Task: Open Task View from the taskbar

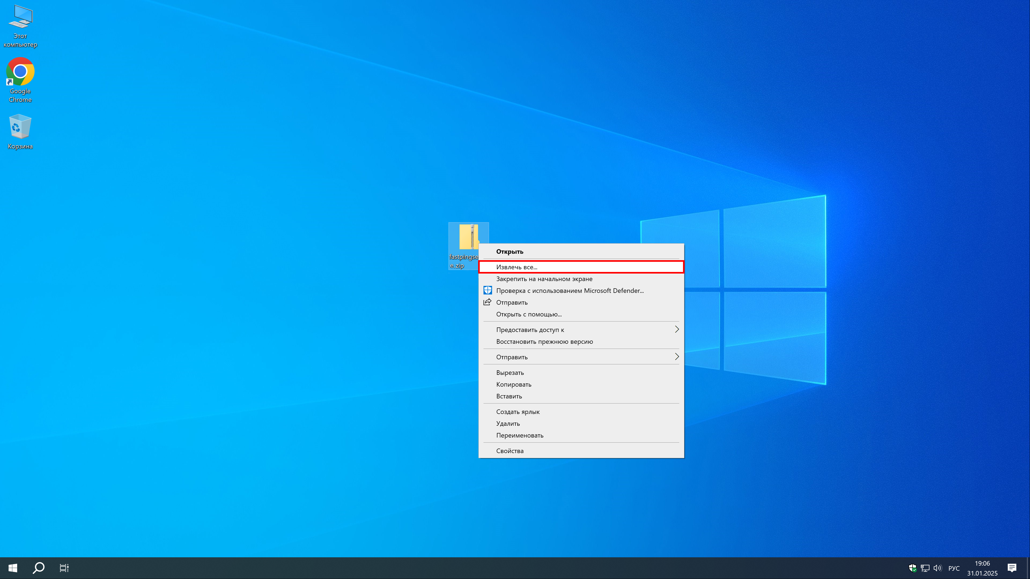Action: [64, 568]
